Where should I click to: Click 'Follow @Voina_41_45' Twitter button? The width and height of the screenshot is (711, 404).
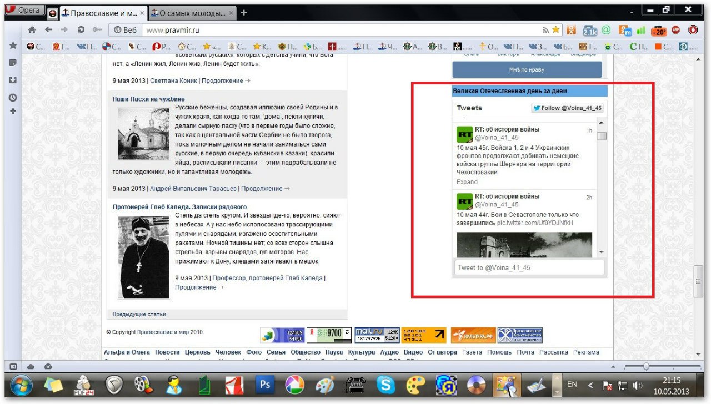[x=567, y=108]
